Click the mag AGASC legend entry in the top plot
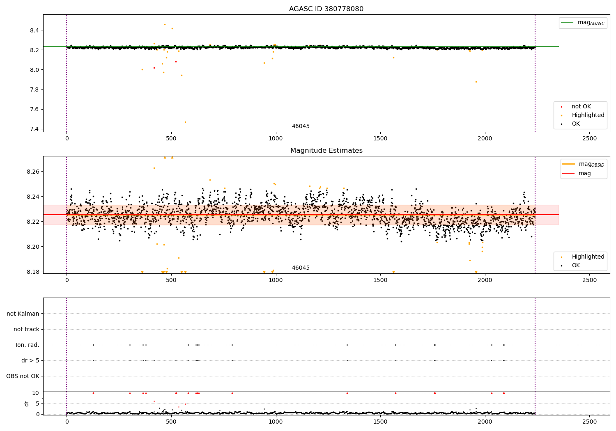 (x=583, y=23)
